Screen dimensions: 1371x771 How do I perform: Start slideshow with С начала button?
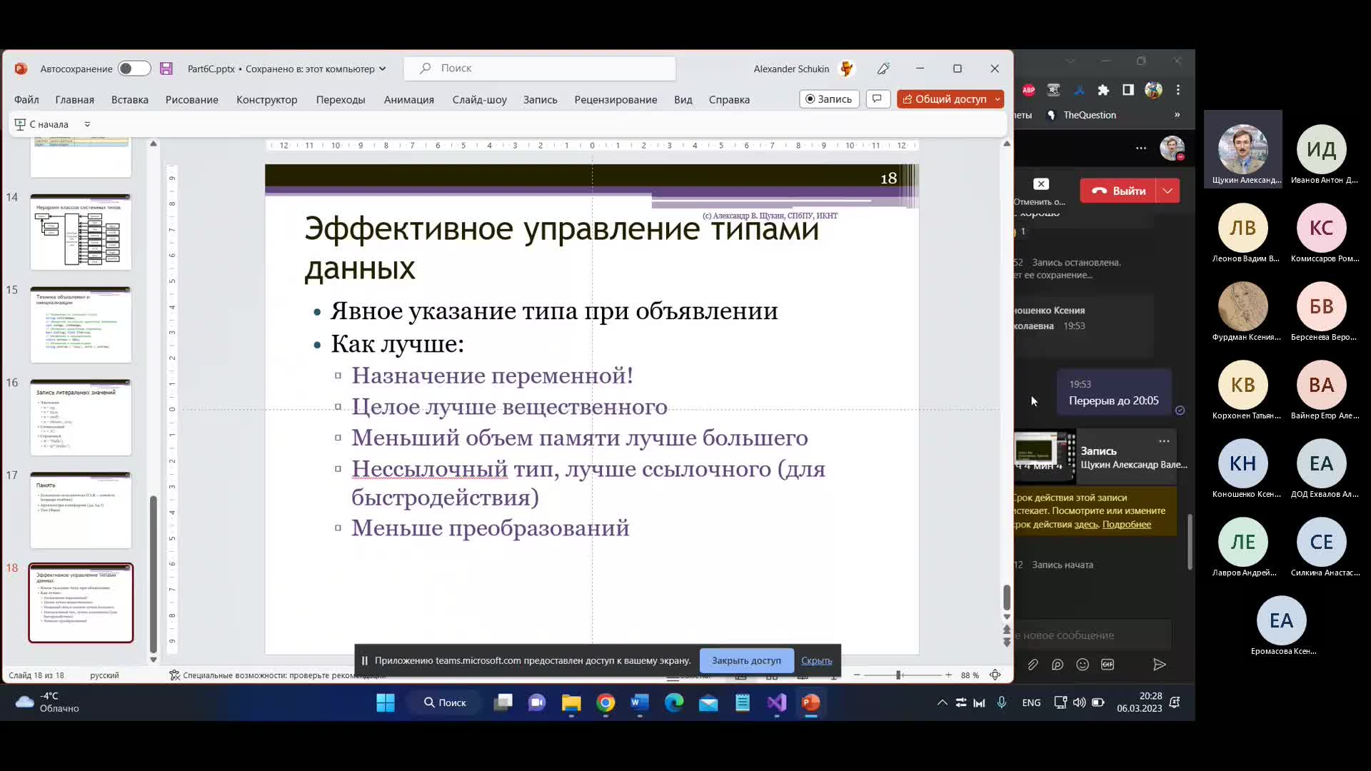tap(41, 124)
